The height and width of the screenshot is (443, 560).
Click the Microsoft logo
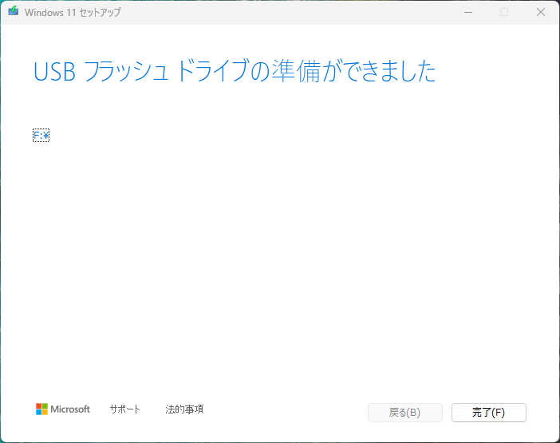63,409
